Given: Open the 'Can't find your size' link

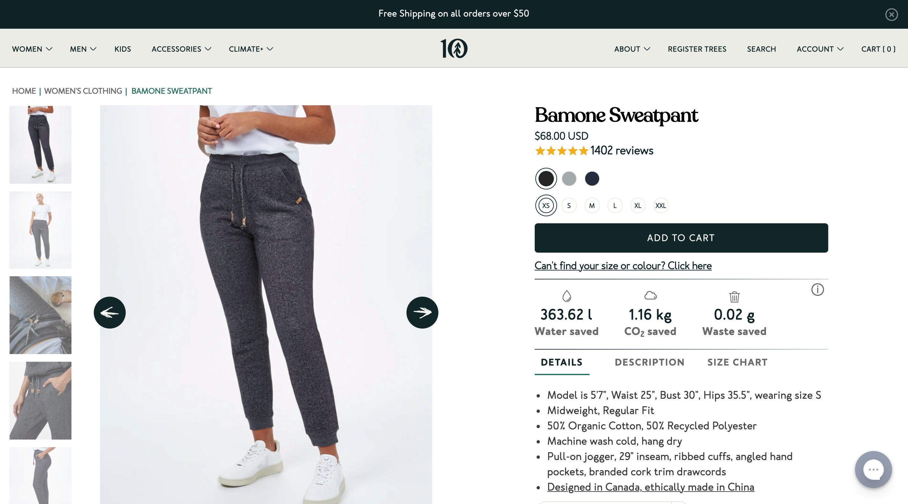Looking at the screenshot, I should pyautogui.click(x=623, y=266).
